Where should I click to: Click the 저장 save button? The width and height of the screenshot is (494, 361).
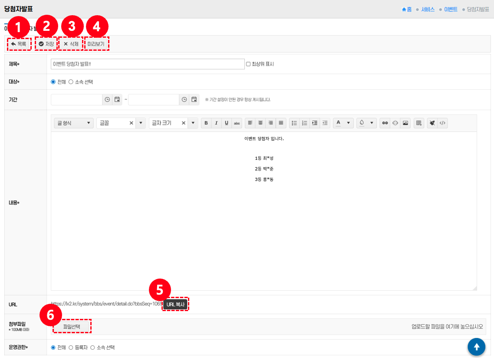[46, 44]
